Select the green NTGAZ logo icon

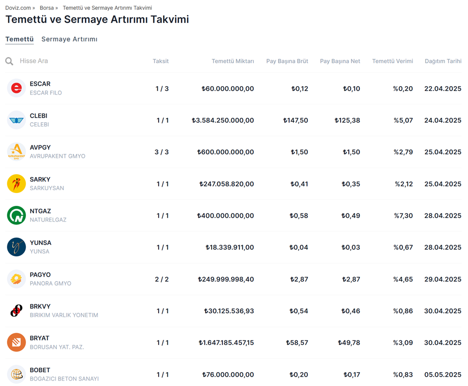pyautogui.click(x=16, y=215)
